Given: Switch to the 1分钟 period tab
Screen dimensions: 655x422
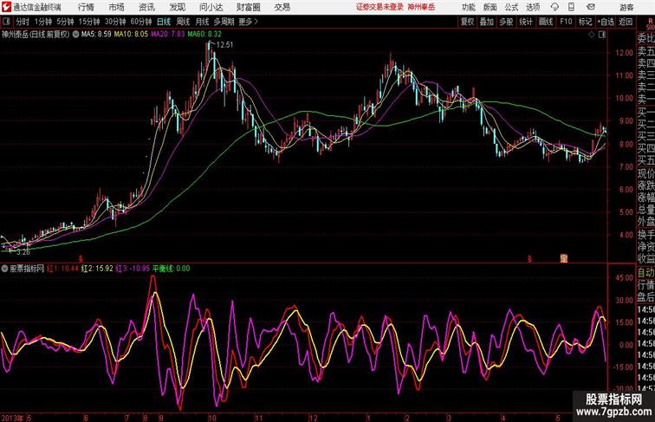Looking at the screenshot, I should click(x=42, y=22).
